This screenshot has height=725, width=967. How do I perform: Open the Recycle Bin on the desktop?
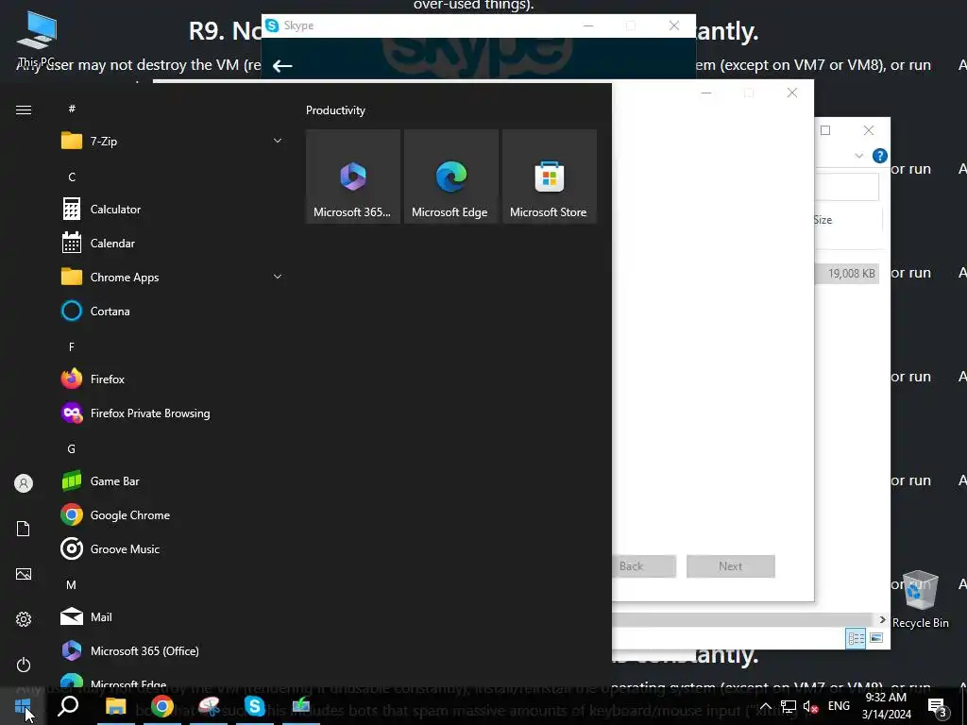coord(920,599)
